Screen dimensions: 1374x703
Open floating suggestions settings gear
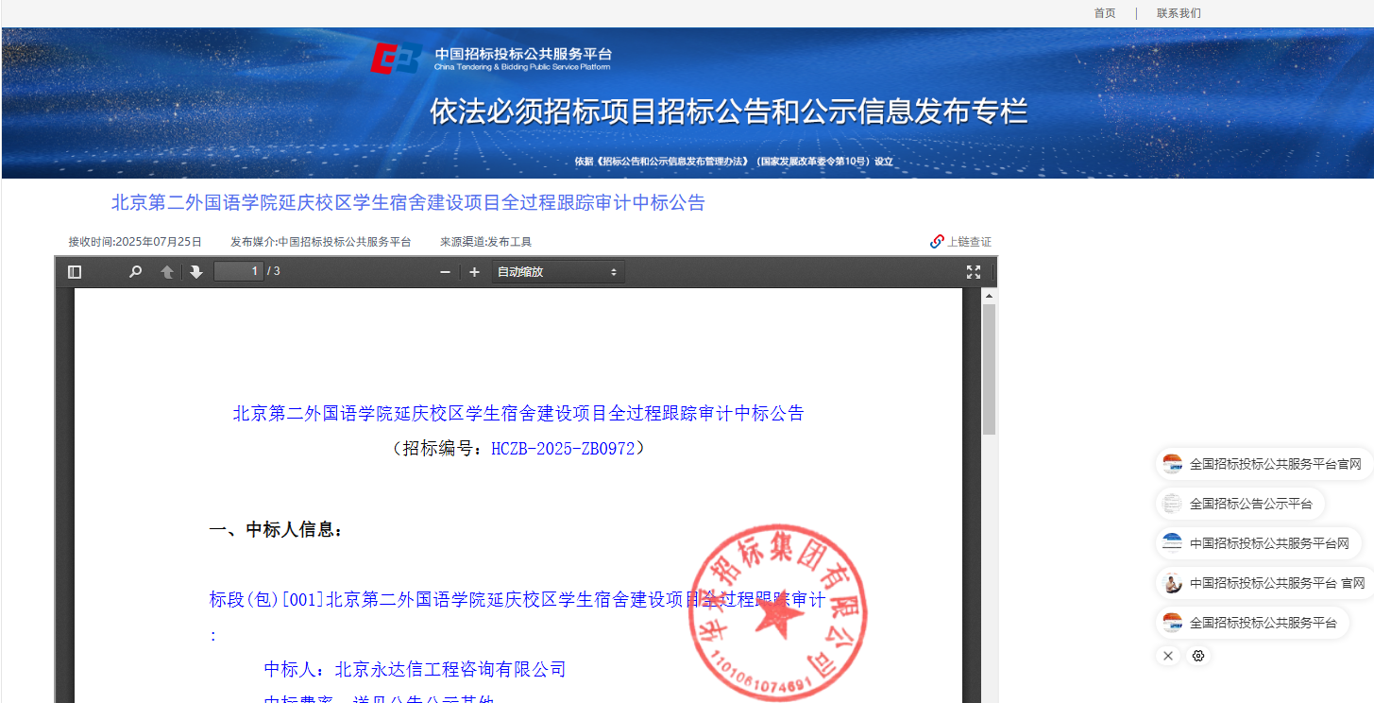[1198, 656]
